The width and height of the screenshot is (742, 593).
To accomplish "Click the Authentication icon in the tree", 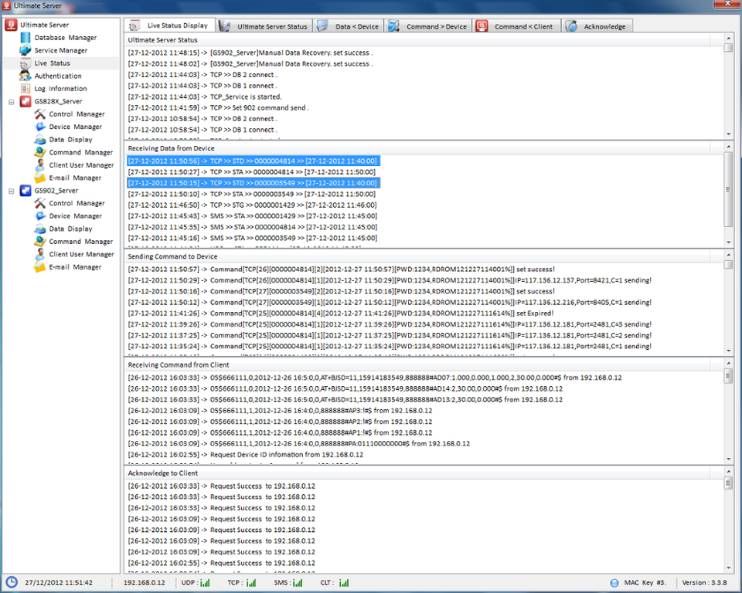I will [x=26, y=76].
